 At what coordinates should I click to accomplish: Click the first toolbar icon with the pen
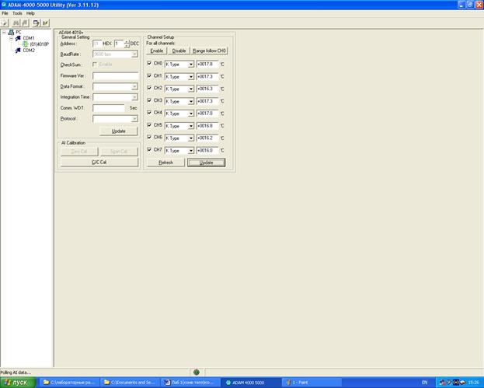(x=5, y=23)
